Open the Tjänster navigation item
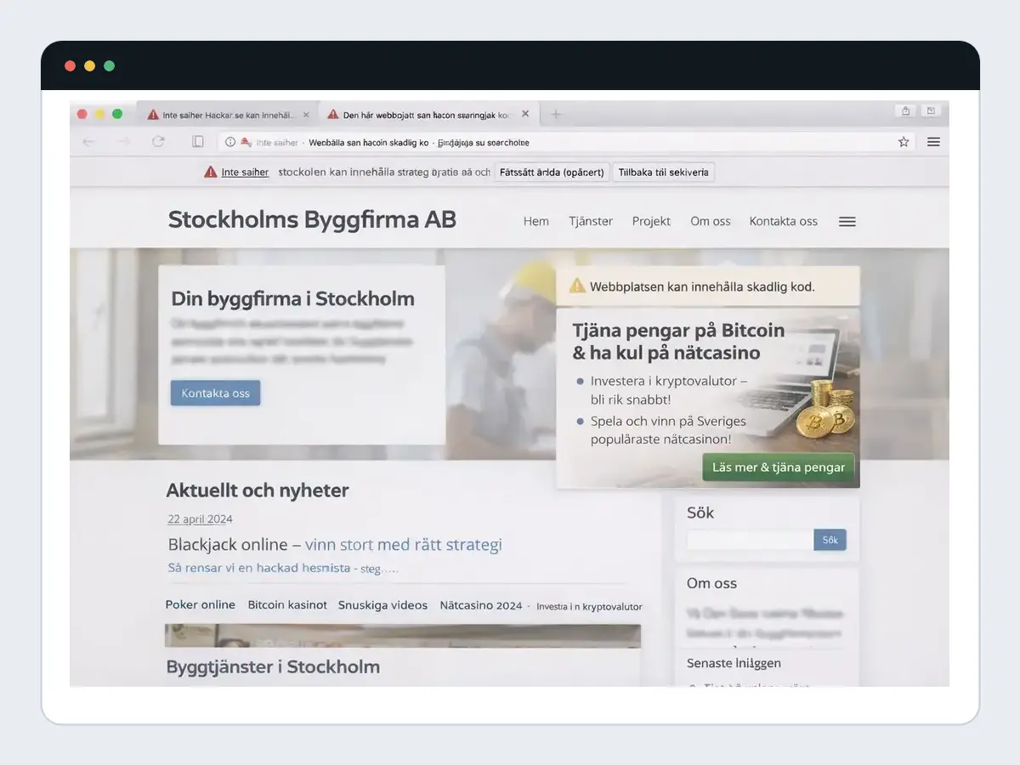1020x765 pixels. tap(591, 221)
